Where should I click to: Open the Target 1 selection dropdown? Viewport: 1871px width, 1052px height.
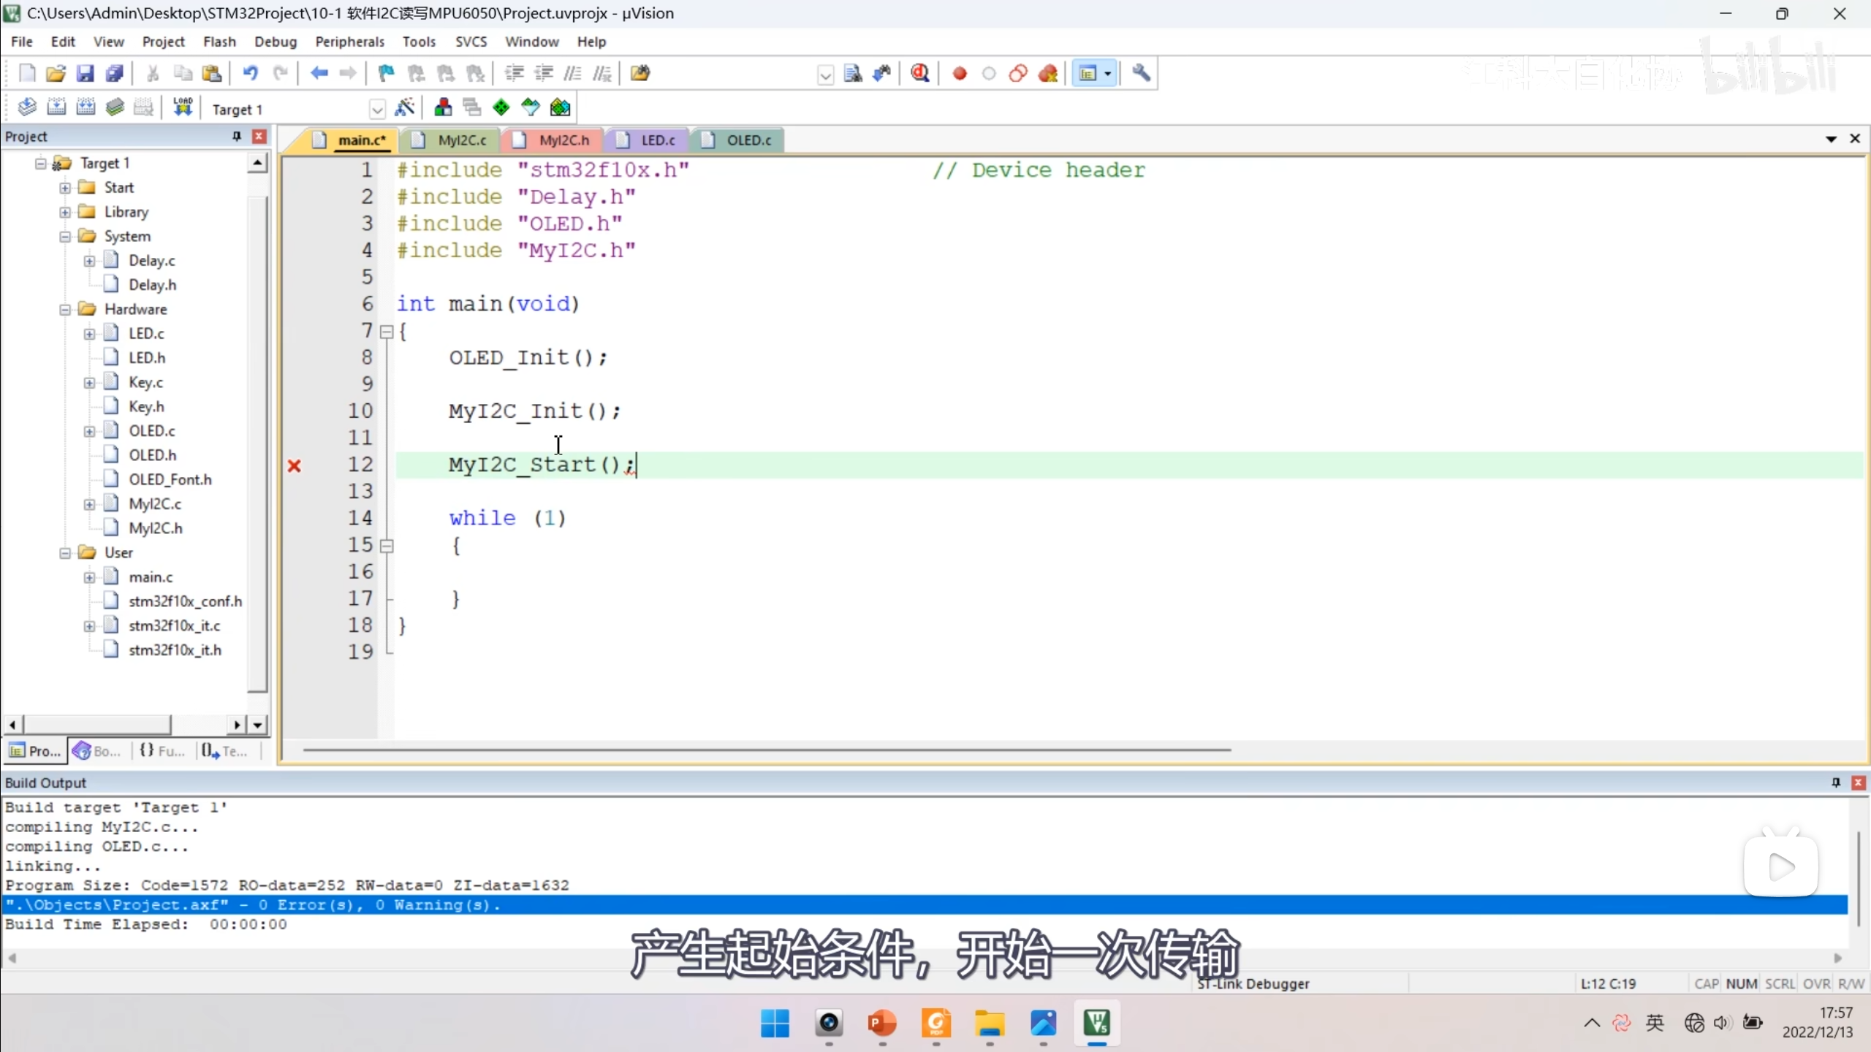pyautogui.click(x=377, y=110)
